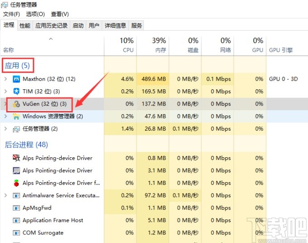Screen dimensions: 308x243
Task: Click the Maxthon browser icon
Action: (16, 79)
